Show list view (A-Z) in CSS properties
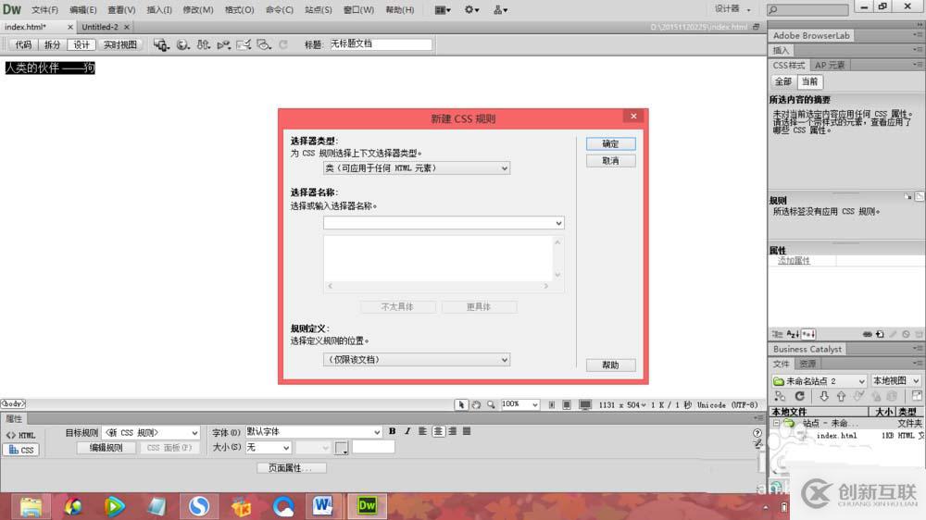The width and height of the screenshot is (926, 520). pyautogui.click(x=793, y=334)
